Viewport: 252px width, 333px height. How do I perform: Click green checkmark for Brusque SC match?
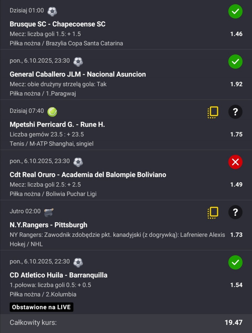point(235,12)
